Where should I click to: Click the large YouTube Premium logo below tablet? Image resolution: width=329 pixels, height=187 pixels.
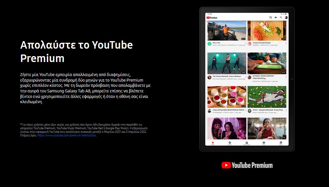(x=247, y=165)
